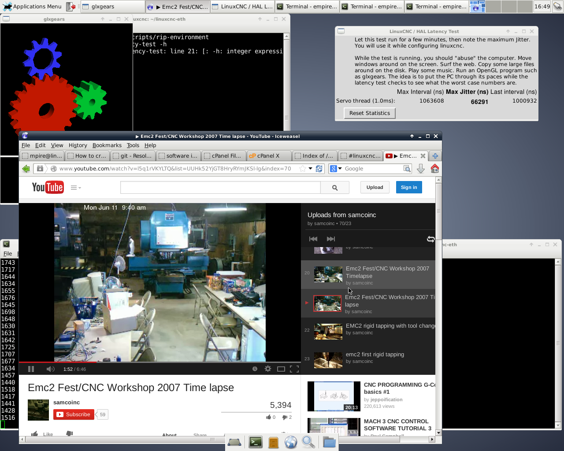
Task: Open the Watch Later clock icon
Action: click(x=255, y=369)
